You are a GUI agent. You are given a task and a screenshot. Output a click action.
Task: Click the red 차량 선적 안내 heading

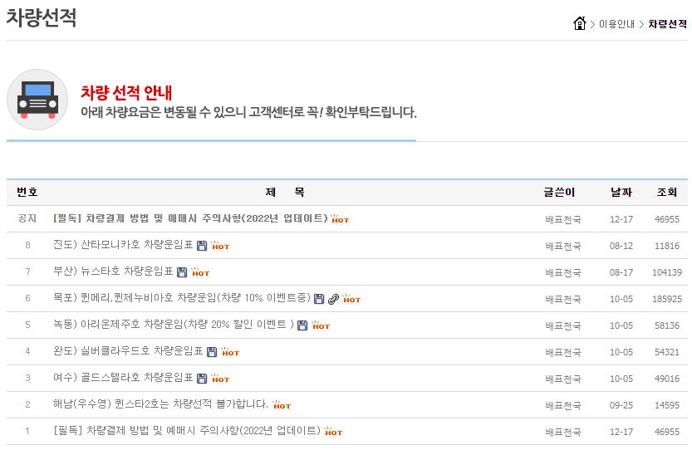coord(126,93)
